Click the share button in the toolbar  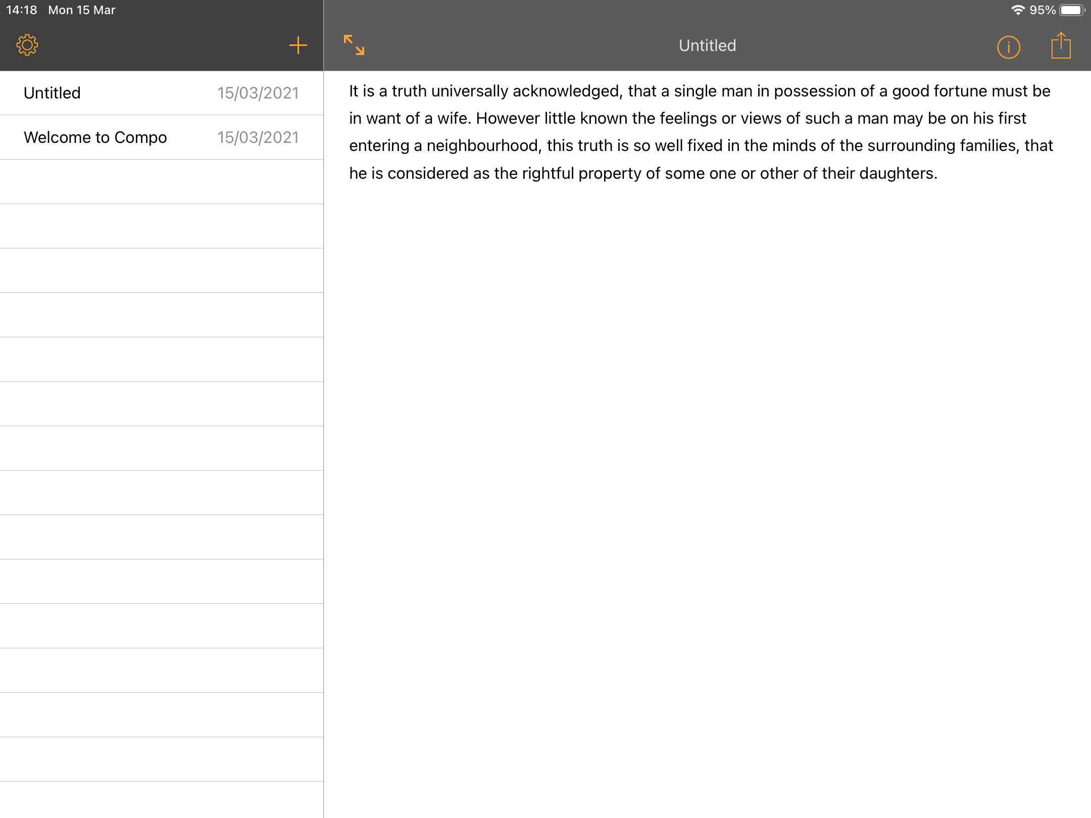tap(1059, 44)
